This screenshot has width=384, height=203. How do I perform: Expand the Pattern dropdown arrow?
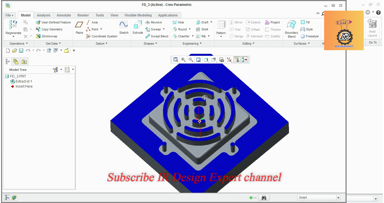pos(221,37)
